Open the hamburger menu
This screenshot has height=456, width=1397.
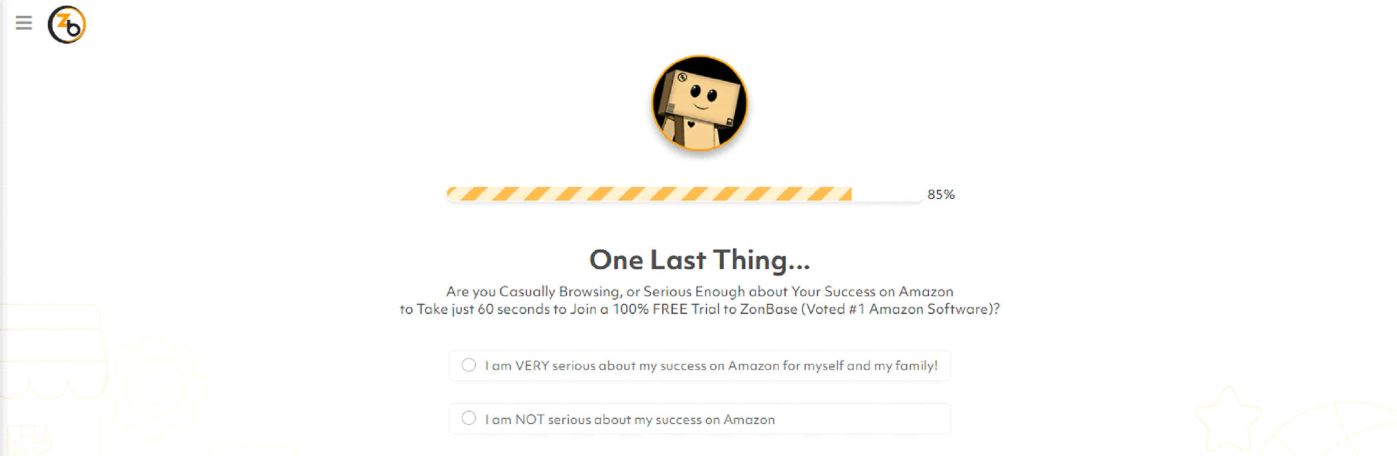[x=24, y=23]
